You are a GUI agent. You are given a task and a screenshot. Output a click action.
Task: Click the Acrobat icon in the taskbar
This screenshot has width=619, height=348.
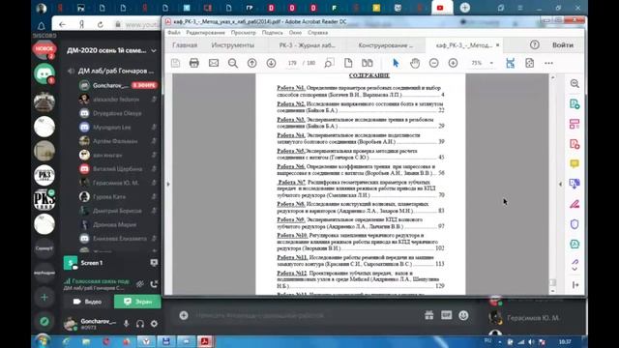[x=205, y=341]
